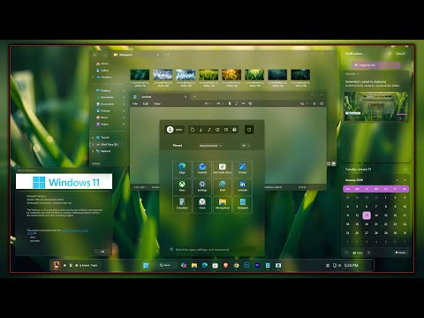Open Notepad settings gear icon

(322, 103)
